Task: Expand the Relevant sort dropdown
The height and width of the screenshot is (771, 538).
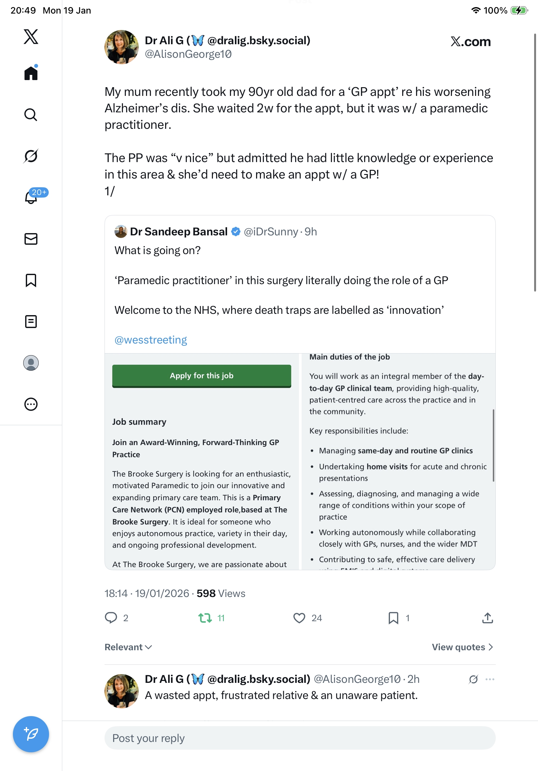Action: pyautogui.click(x=128, y=647)
